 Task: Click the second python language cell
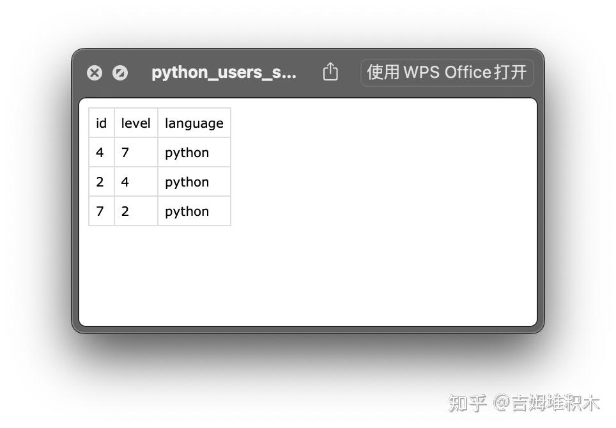coord(186,181)
